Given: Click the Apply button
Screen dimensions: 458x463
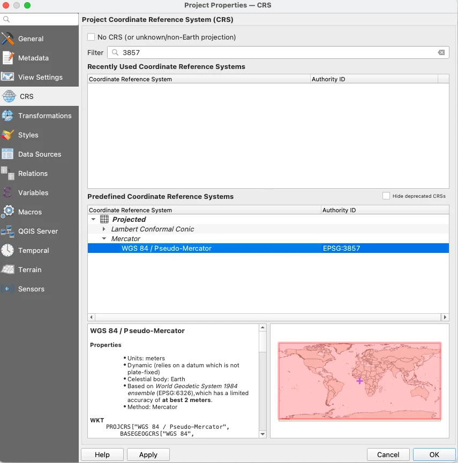Looking at the screenshot, I should pos(148,454).
